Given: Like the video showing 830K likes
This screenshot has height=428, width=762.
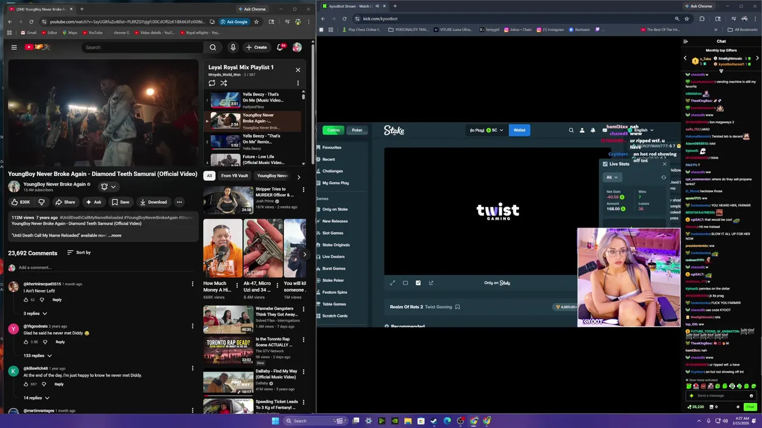Looking at the screenshot, I should coord(21,202).
